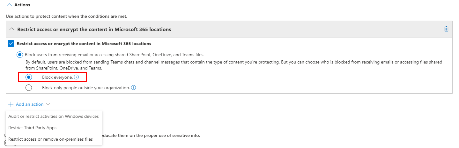The image size is (459, 148).
Task: Open the Add an action dropdown arrow
Action: click(x=48, y=104)
